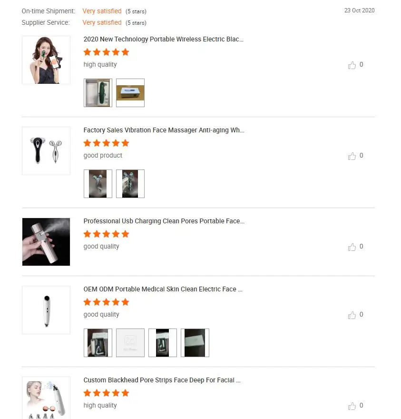Open the white box review photo
This screenshot has width=401, height=419.
pyautogui.click(x=130, y=93)
